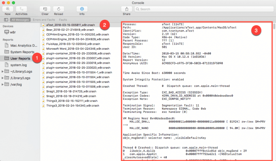Click the Mac Analytics document icon

(x=7, y=45)
